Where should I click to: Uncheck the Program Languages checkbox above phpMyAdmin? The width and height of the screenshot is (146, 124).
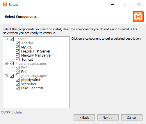(12, 76)
